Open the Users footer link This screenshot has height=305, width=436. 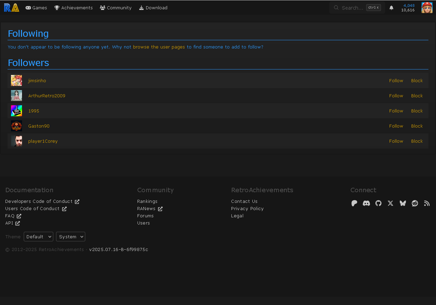click(x=143, y=223)
